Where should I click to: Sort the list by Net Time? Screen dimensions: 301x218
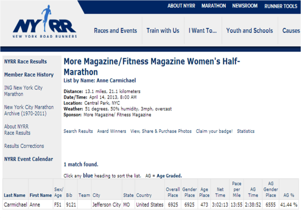point(219,193)
